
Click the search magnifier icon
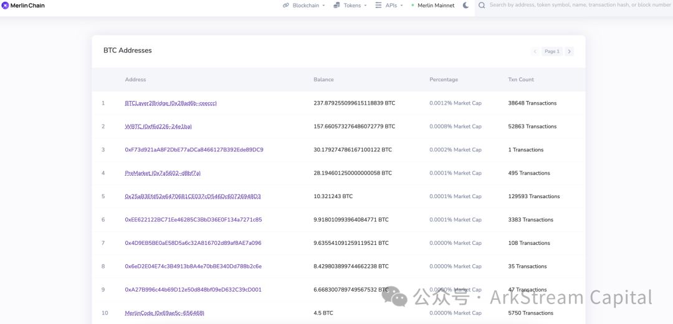click(482, 6)
